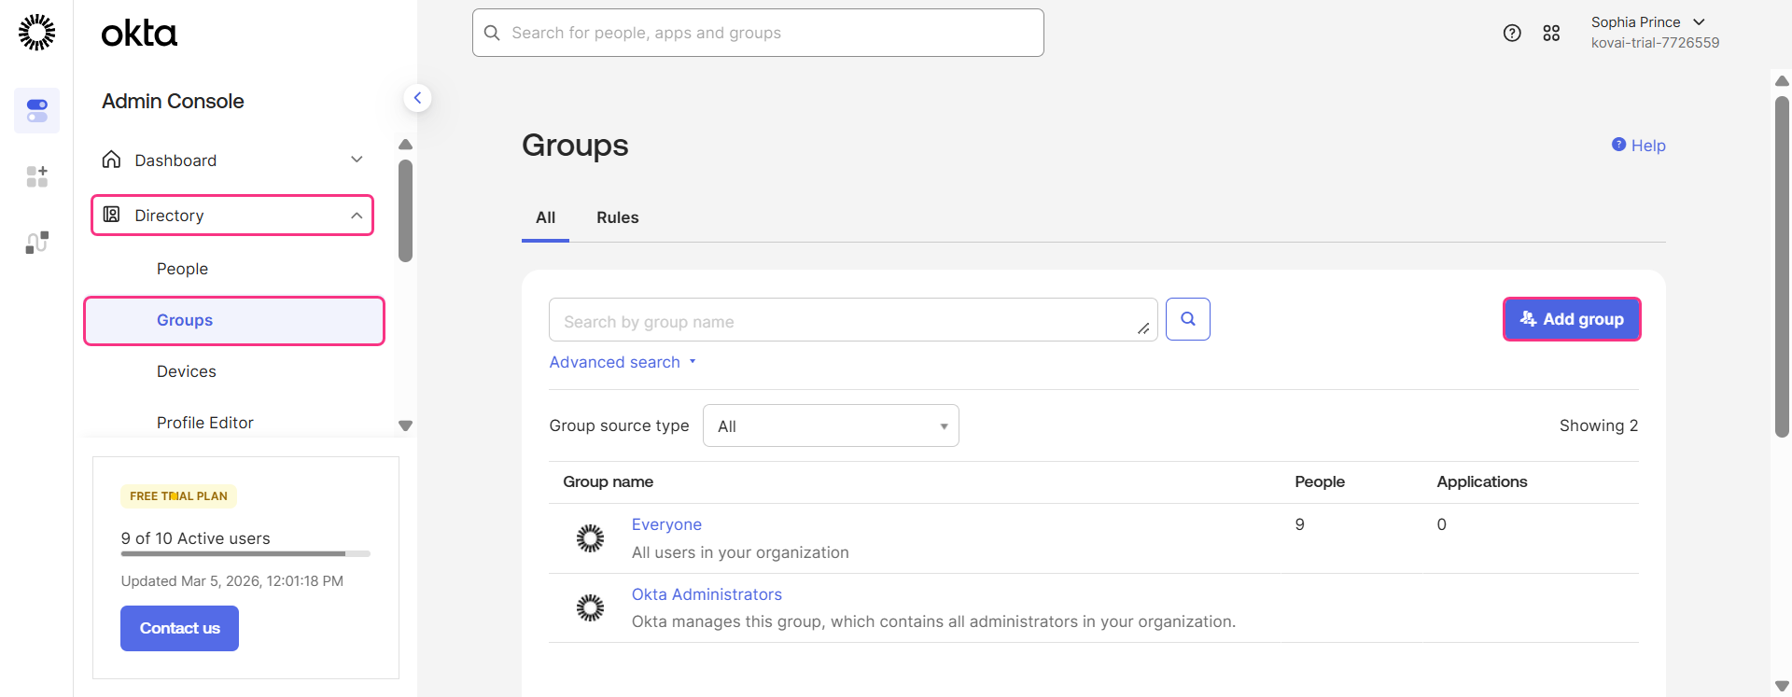
Task: Select Groups in the Directory menu
Action: (x=234, y=321)
